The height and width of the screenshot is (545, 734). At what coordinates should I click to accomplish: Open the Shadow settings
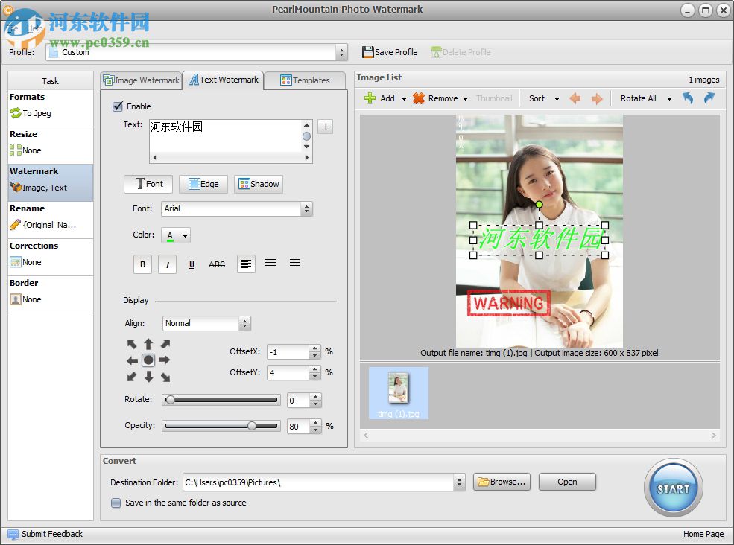pos(258,184)
